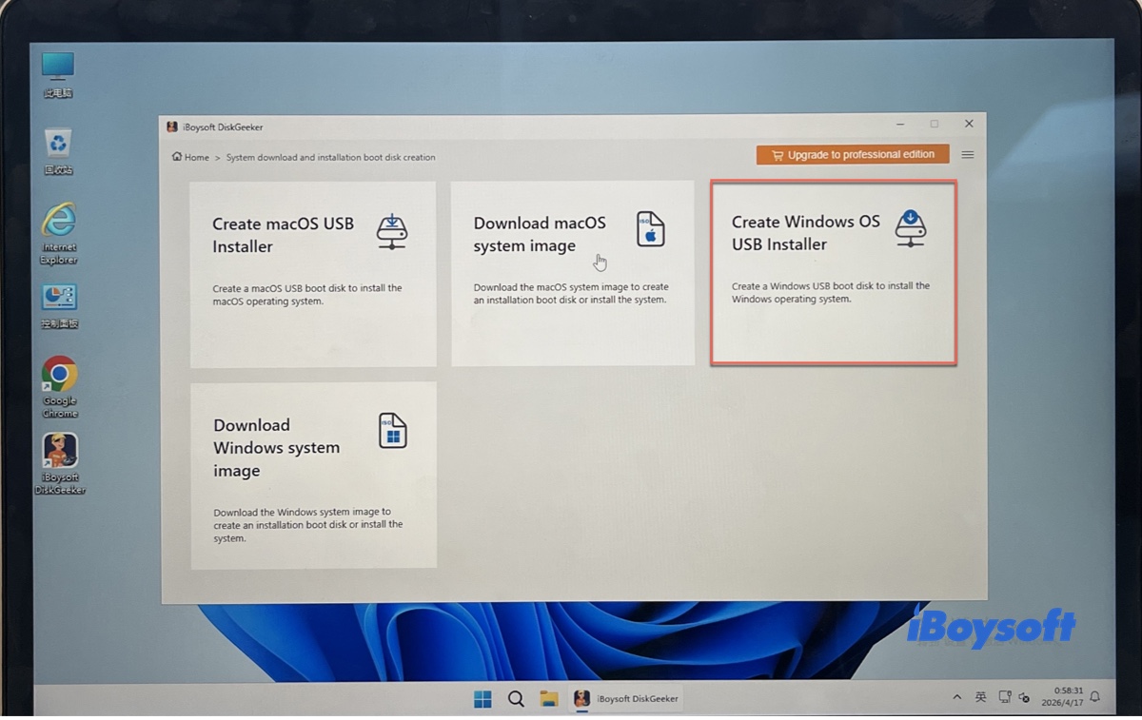Screen dimensions: 1142x720
Task: Click the macOS USB boot disk description text
Action: pos(307,295)
